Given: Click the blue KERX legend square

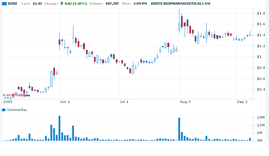Looking at the screenshot, I should coord(4,4).
